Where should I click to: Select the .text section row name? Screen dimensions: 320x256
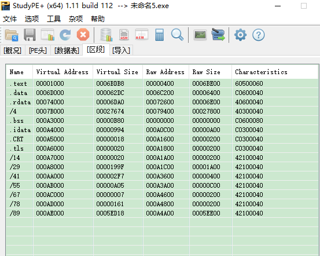[x=19, y=83]
